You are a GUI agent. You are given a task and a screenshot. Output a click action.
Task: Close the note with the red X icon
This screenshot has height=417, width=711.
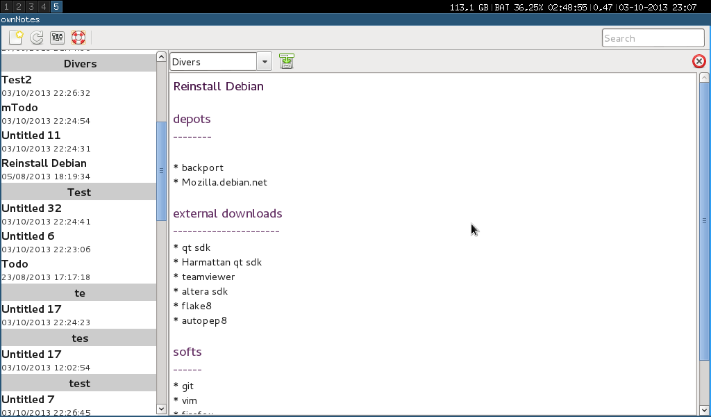pos(699,61)
